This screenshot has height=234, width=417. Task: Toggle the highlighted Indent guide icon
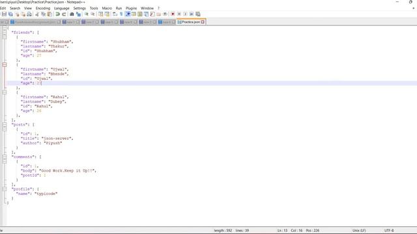click(x=128, y=14)
